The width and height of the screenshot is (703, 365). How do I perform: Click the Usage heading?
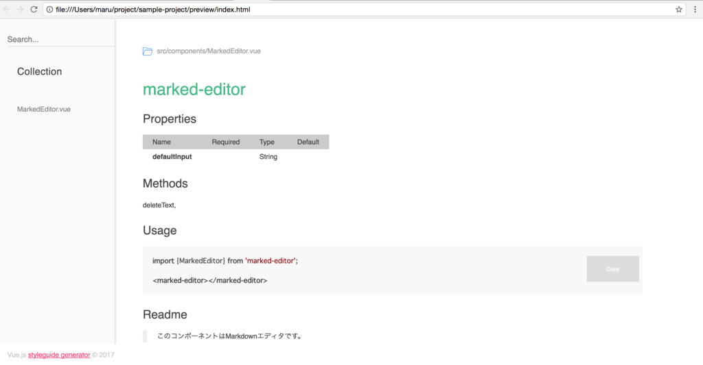tap(159, 230)
